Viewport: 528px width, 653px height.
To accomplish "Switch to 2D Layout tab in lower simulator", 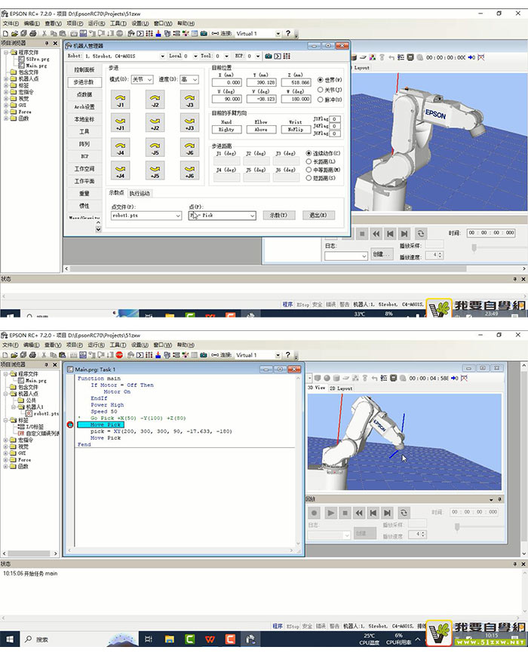I will click(341, 388).
